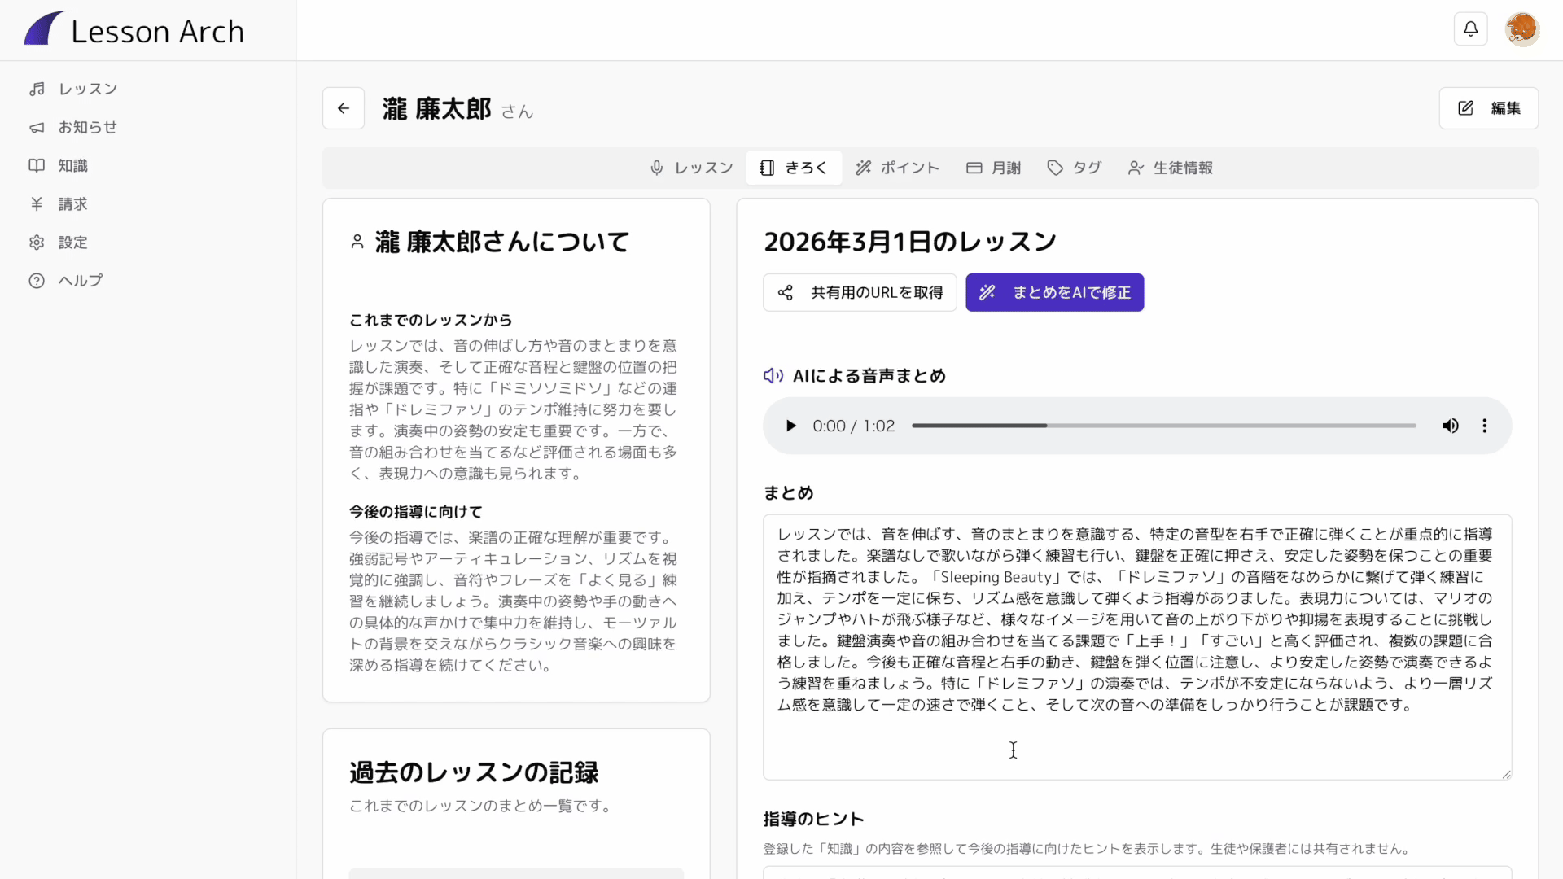This screenshot has width=1563, height=879.
Task: Switch to the 月謝 tab
Action: [993, 168]
